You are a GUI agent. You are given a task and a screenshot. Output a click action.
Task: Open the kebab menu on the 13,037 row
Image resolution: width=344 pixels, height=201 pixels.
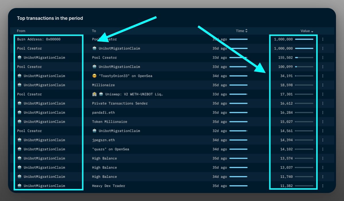(x=323, y=168)
